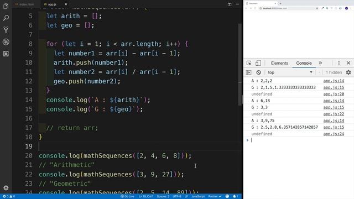Bookmark this page with star icon
The image size is (354, 199).
[317, 8]
